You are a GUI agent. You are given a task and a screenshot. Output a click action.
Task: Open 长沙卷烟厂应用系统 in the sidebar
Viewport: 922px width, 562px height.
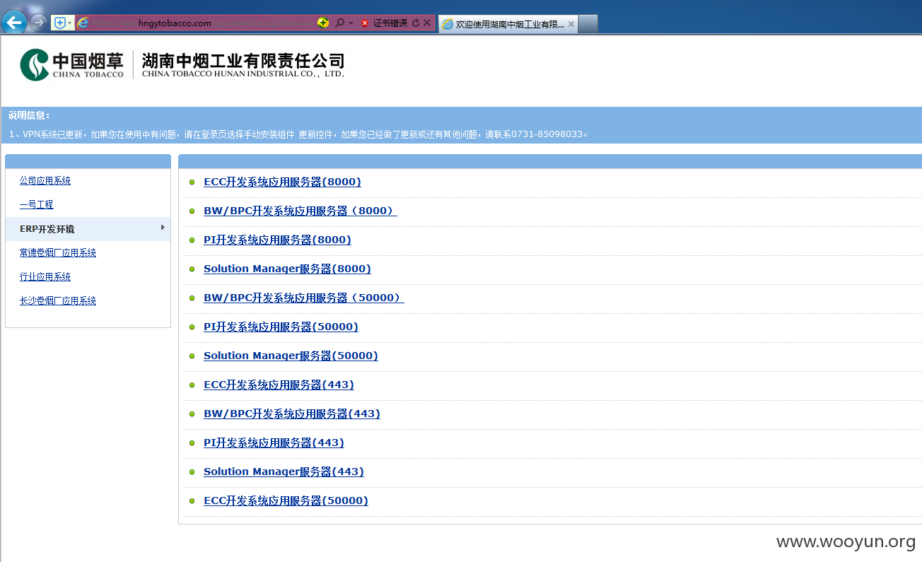point(58,300)
